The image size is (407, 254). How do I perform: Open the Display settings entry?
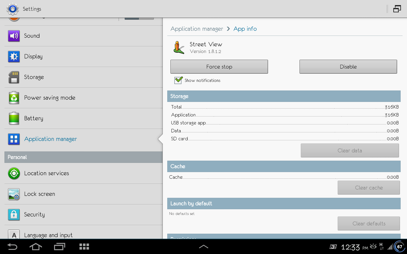pyautogui.click(x=83, y=57)
